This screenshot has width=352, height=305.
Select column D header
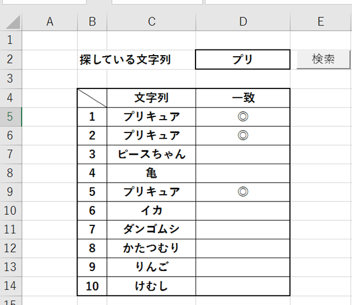243,22
